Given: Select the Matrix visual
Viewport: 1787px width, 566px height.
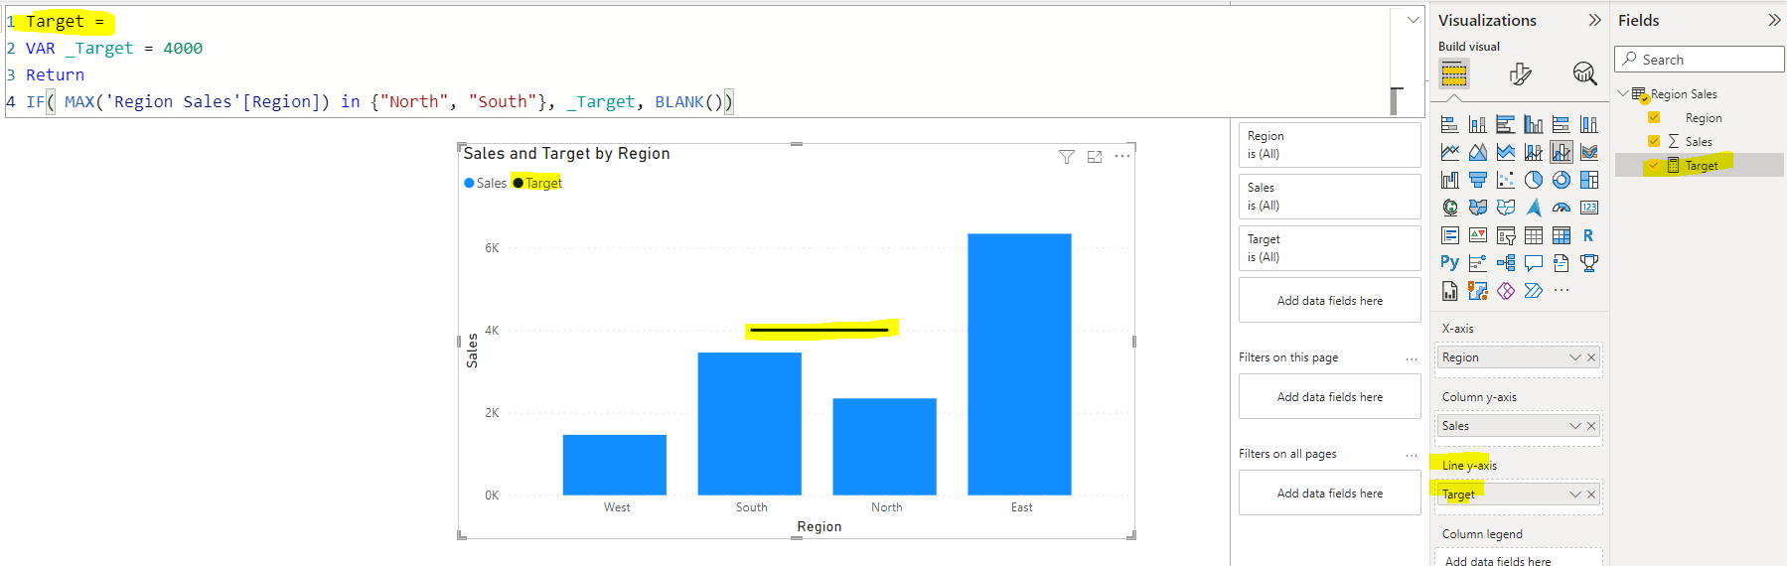Looking at the screenshot, I should 1562,235.
